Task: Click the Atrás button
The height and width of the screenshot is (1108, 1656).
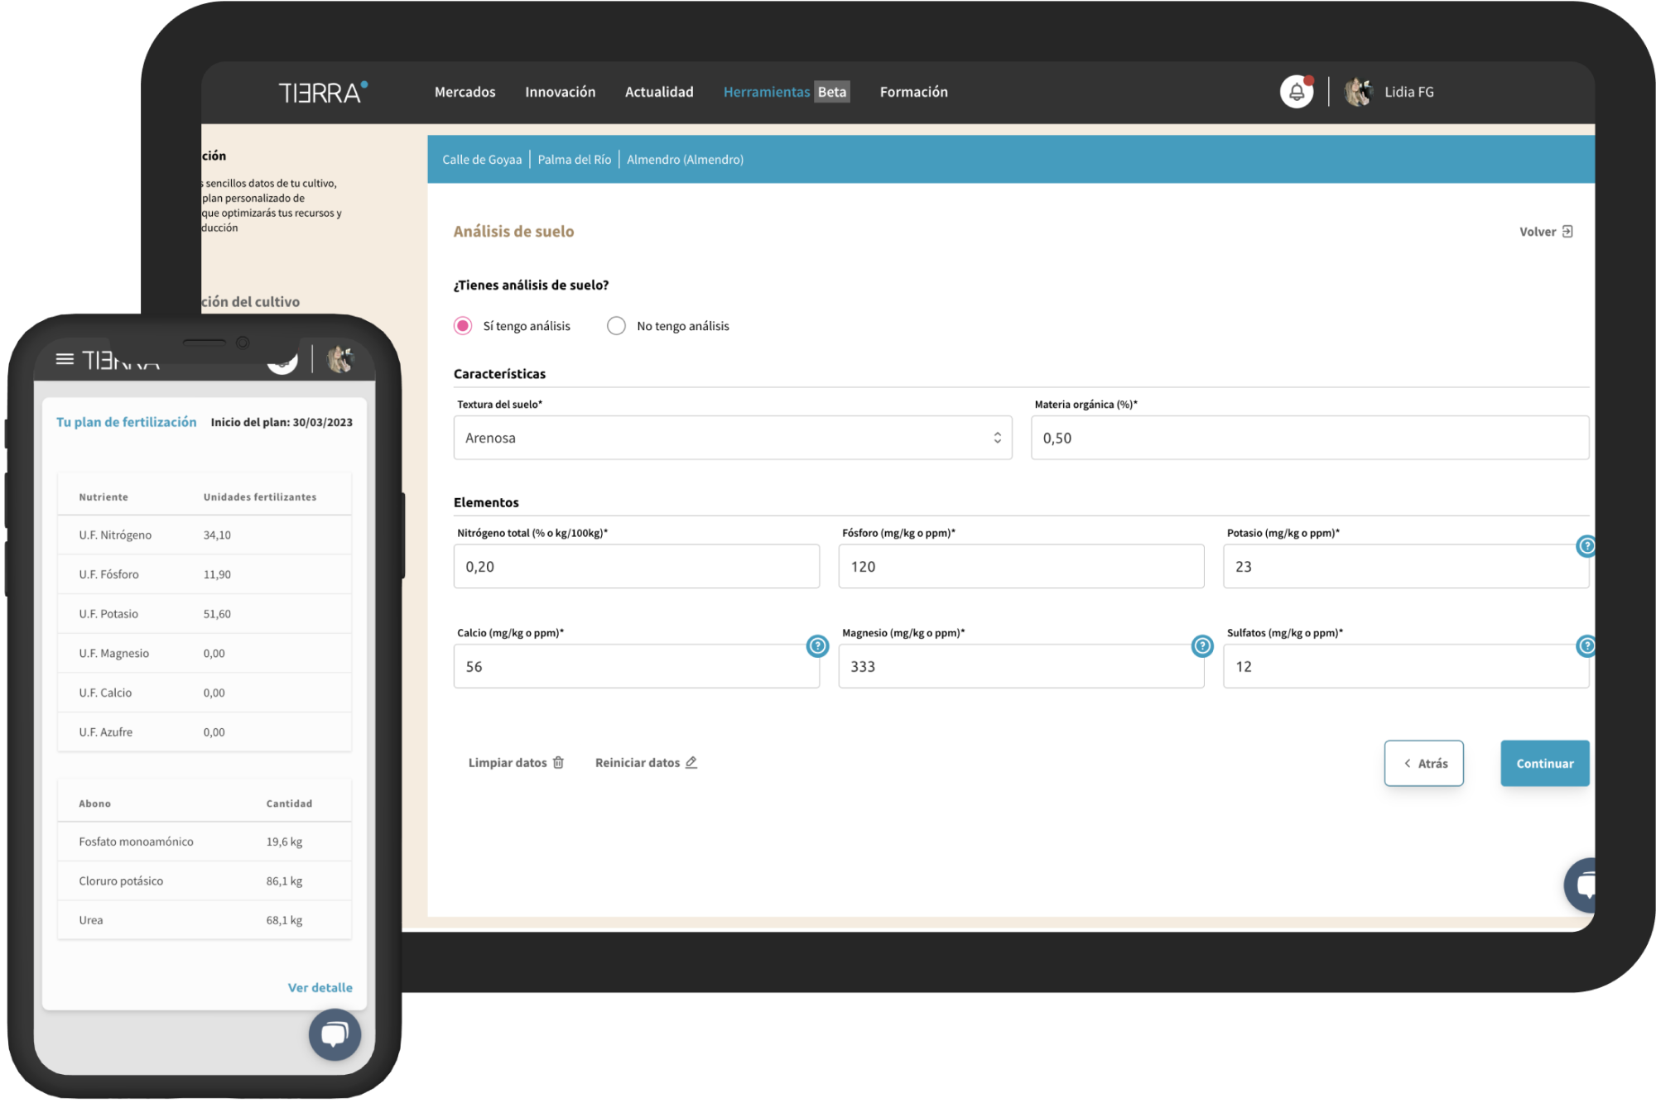Action: tap(1424, 764)
